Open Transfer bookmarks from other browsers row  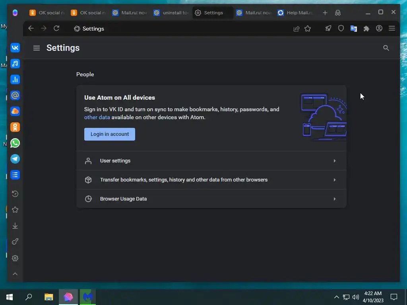(x=211, y=180)
